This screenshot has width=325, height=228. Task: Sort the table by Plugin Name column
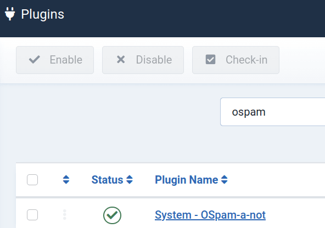pyautogui.click(x=191, y=180)
